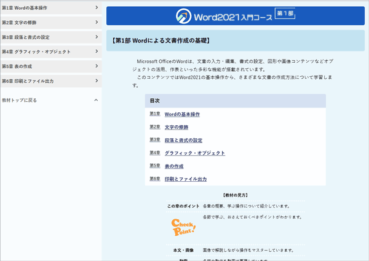Click the 本文・画像 label

(183, 250)
